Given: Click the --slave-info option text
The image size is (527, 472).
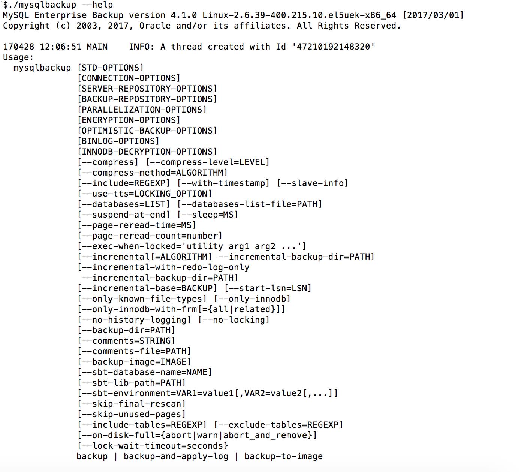Looking at the screenshot, I should click(313, 183).
